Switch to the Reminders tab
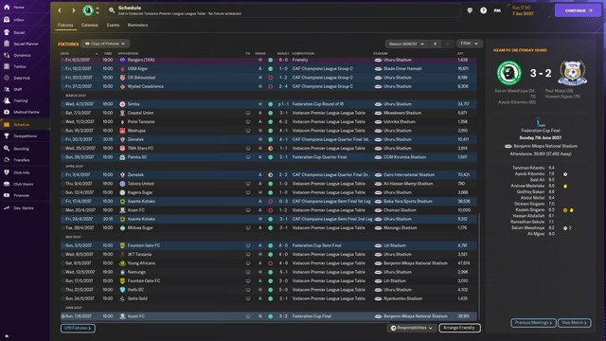 pyautogui.click(x=137, y=26)
